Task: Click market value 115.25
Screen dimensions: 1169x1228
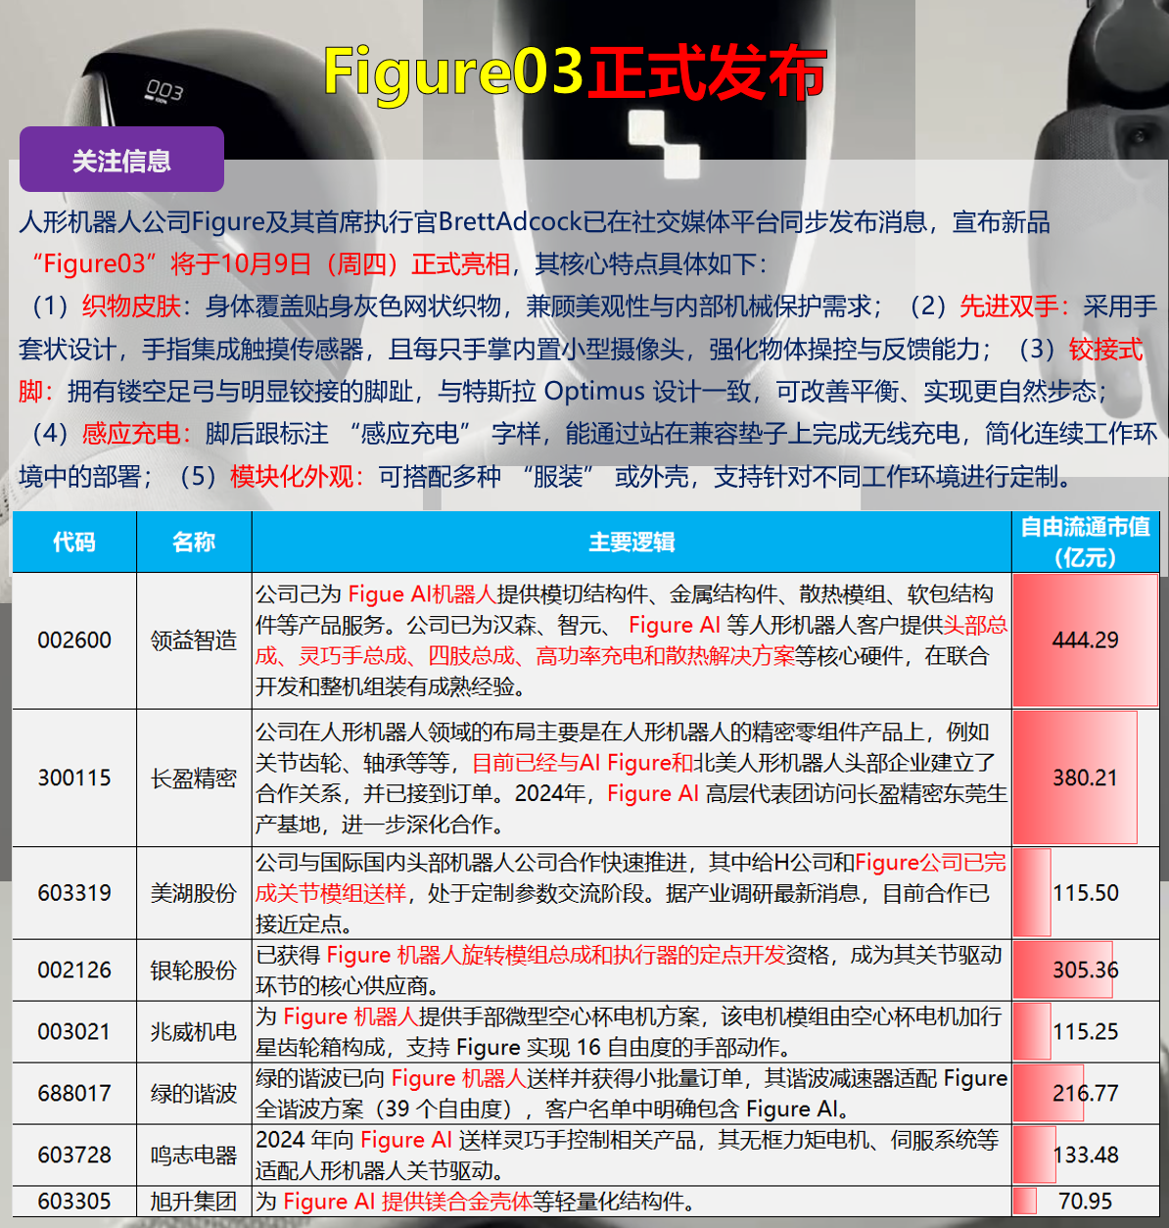Action: pyautogui.click(x=1085, y=1031)
